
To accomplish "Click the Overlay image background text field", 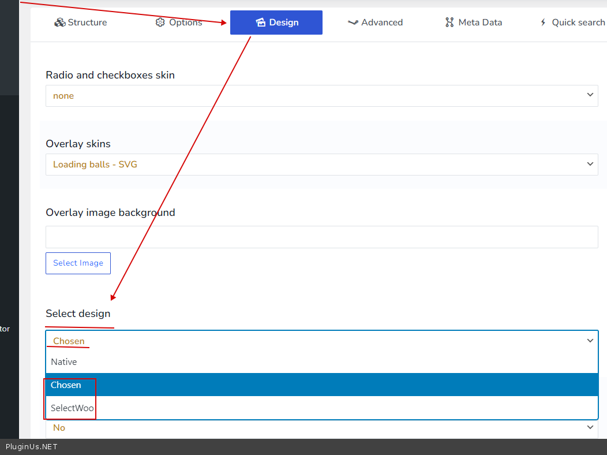I will (x=321, y=237).
